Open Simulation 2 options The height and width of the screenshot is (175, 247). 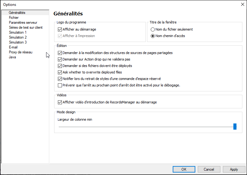[18, 37]
